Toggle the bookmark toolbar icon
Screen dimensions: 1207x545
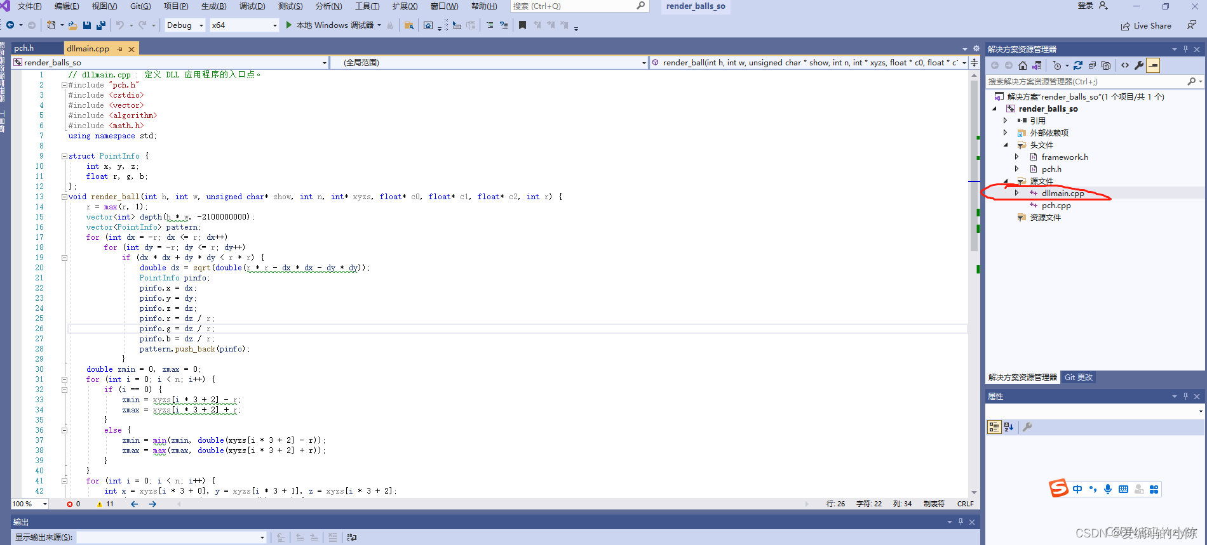click(522, 25)
